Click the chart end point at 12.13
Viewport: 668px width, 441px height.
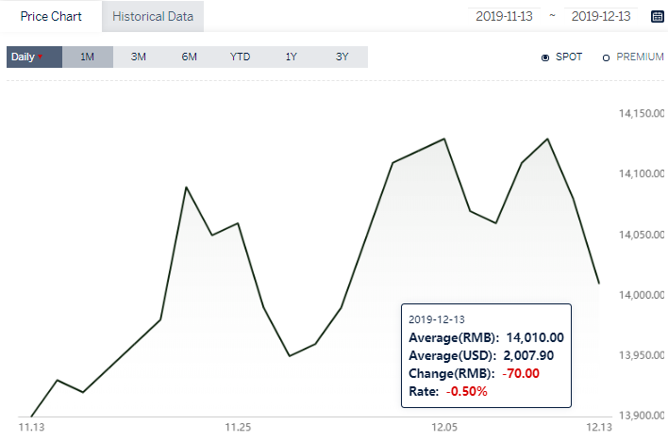coord(599,283)
